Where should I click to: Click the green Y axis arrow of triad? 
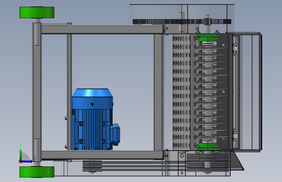click(x=21, y=155)
